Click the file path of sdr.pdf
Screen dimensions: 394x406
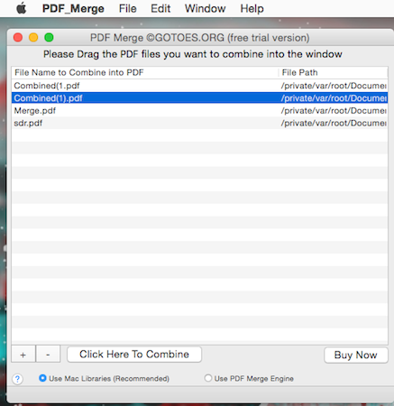click(334, 123)
